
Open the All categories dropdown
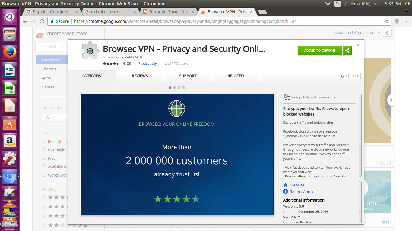[55, 117]
